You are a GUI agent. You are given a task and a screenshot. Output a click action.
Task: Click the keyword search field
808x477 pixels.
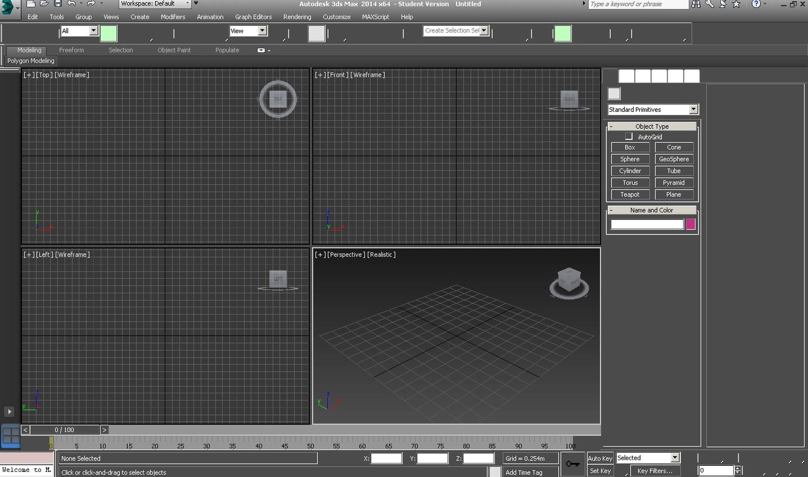(x=638, y=4)
